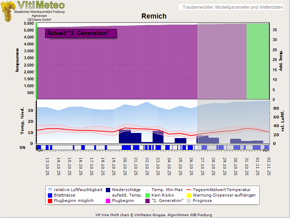Click the Warnung-Dispenser aufhängen yellow swatch
Image resolution: width=290 pixels, height=218 pixels.
(188, 195)
